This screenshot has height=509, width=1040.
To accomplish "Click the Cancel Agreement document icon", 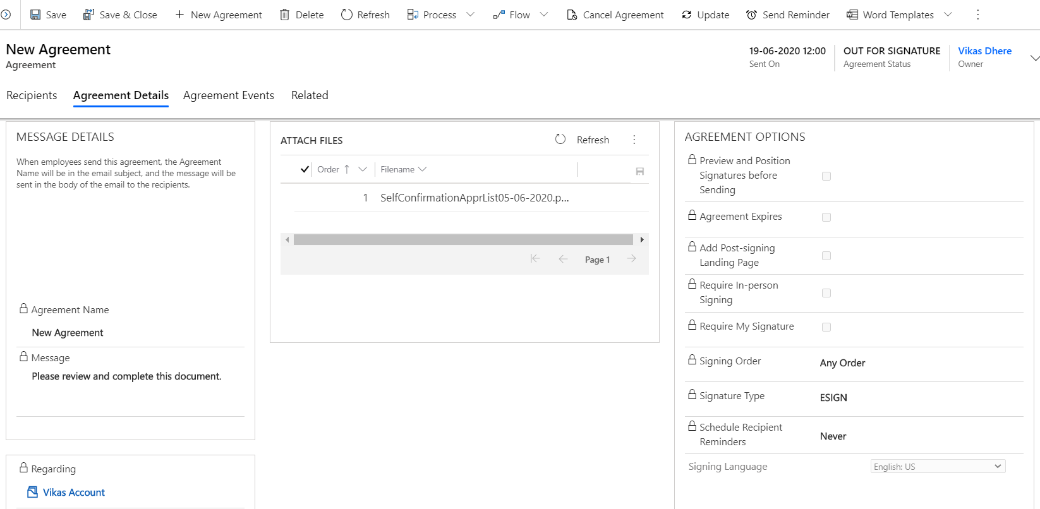I will tap(572, 15).
